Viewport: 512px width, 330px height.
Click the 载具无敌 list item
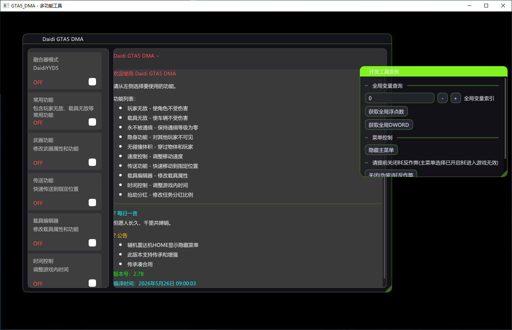point(158,118)
